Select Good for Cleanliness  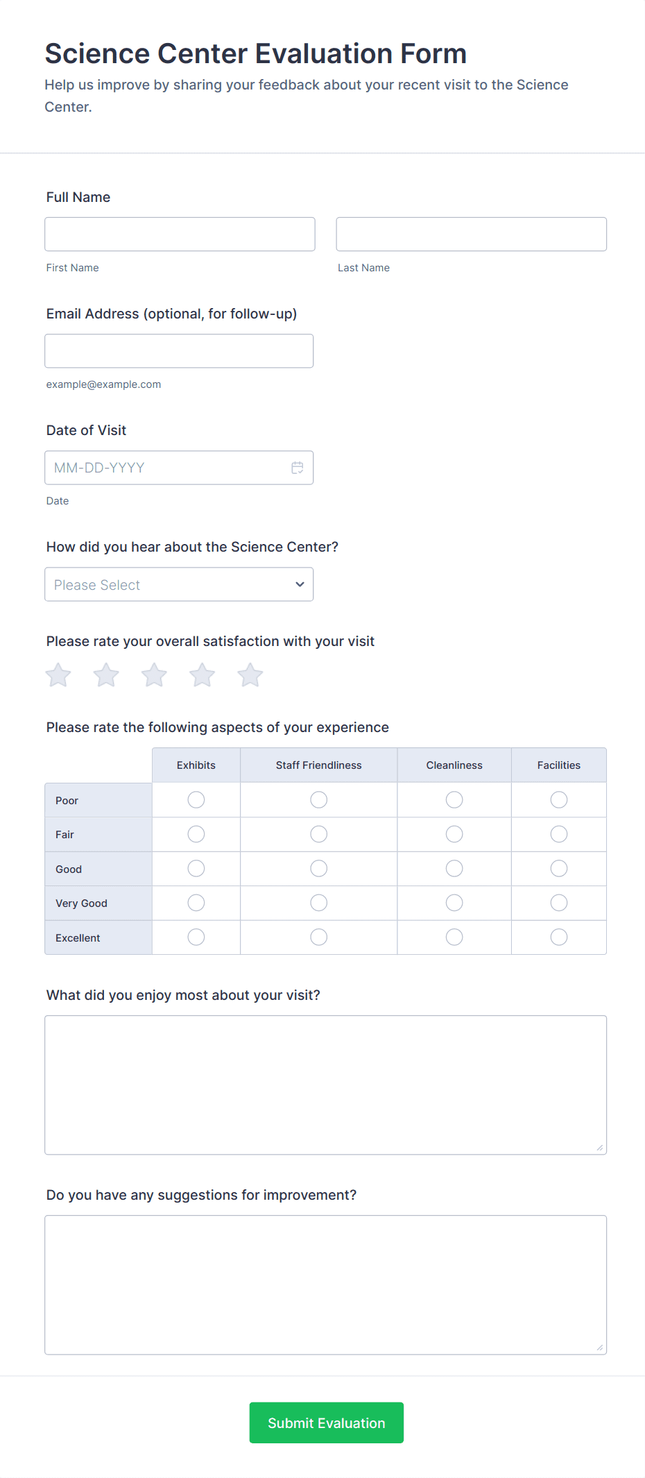click(x=454, y=869)
